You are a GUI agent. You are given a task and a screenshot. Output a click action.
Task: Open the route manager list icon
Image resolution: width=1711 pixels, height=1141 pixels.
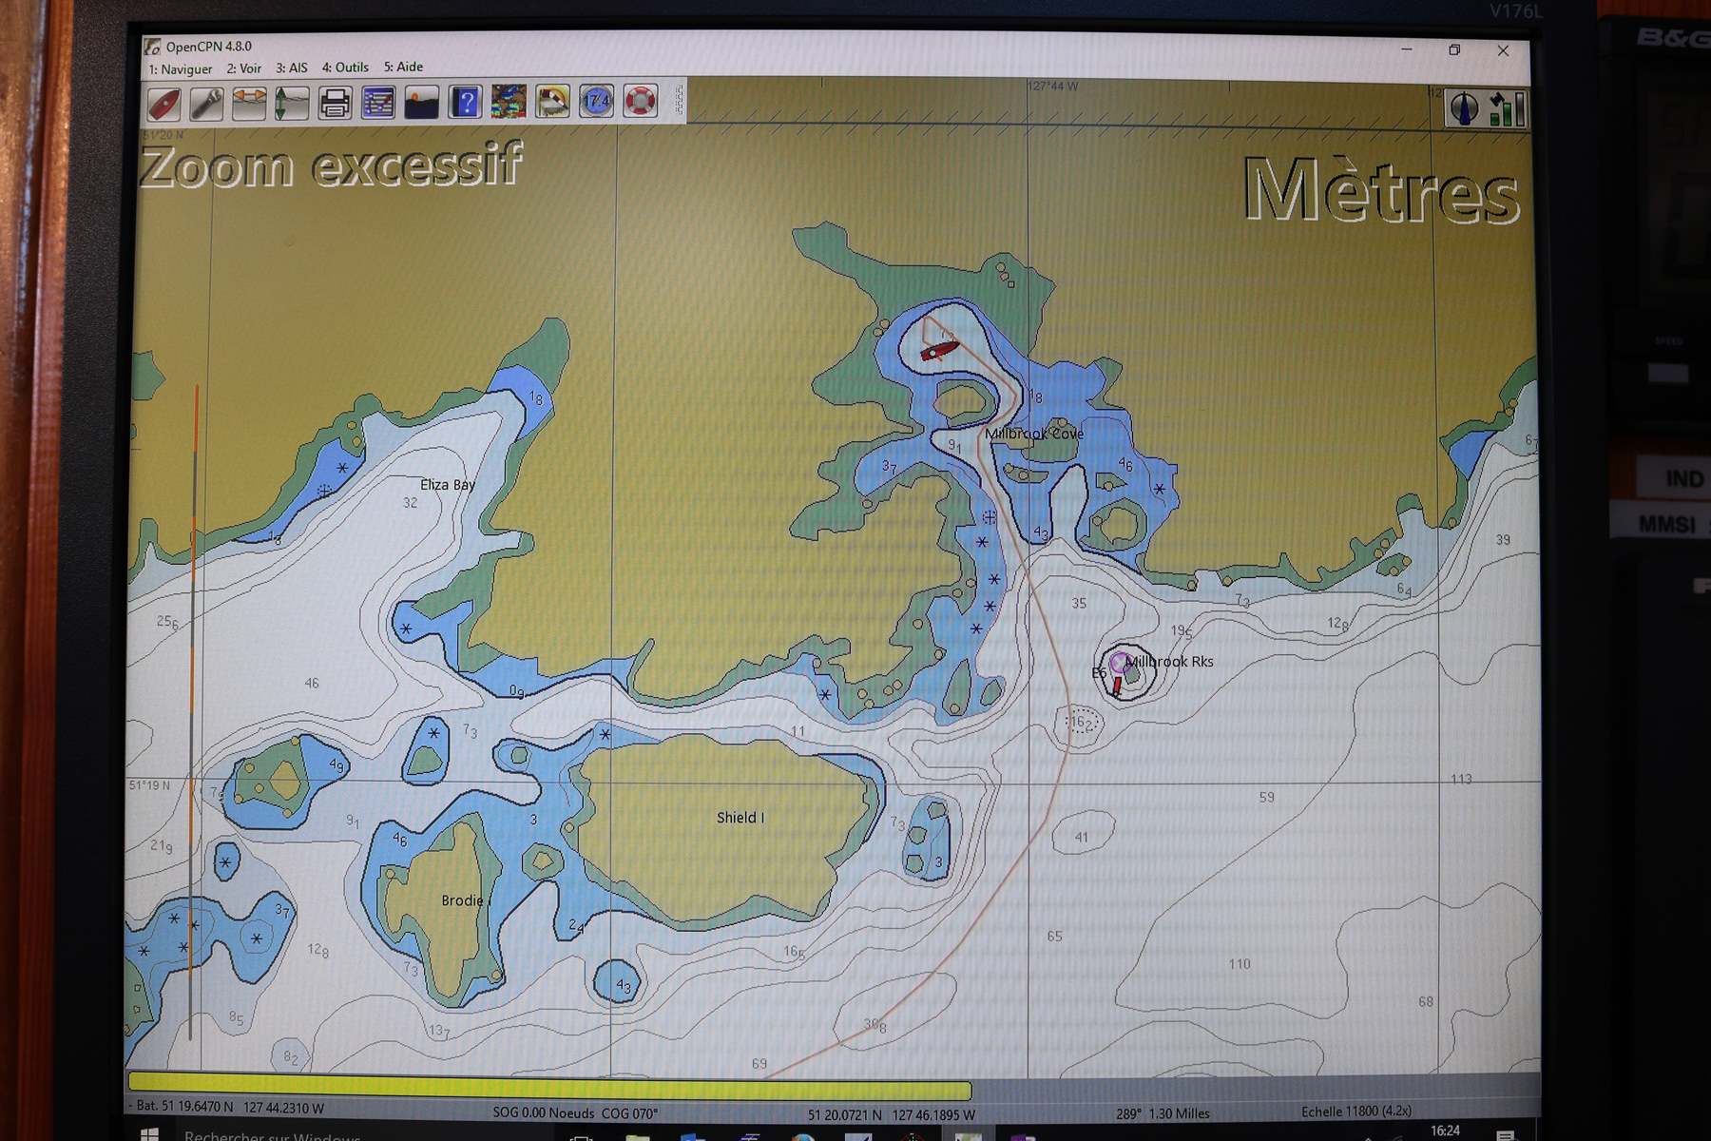378,103
